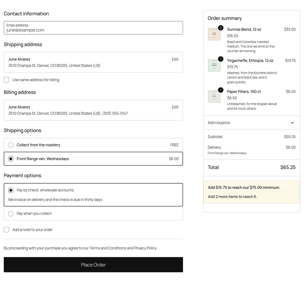Edit the shipping address
Image resolution: width=304 pixels, height=290 pixels.
click(175, 59)
